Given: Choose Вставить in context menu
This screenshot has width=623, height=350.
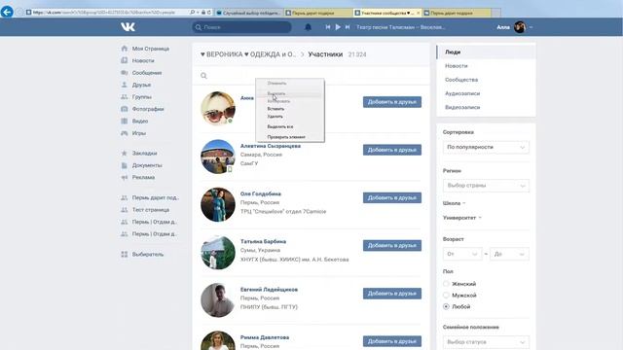Looking at the screenshot, I should click(x=275, y=109).
